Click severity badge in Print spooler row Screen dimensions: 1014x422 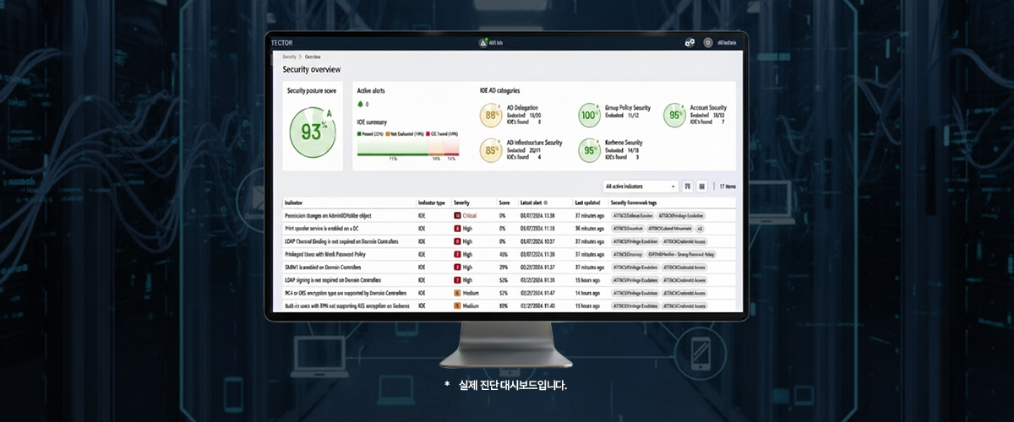point(457,229)
